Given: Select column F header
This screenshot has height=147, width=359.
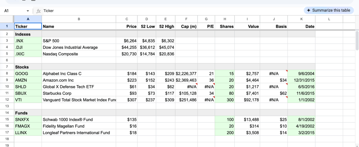Looking at the screenshot, I should pos(186,19).
